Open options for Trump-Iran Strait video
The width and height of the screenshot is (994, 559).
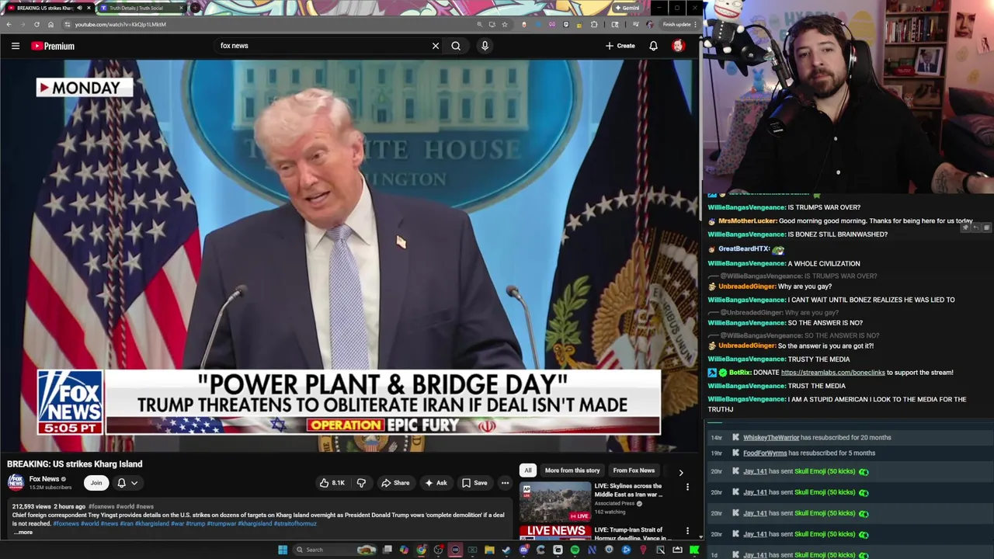[687, 531]
